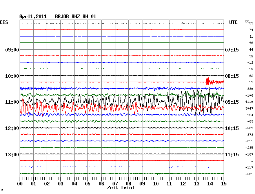Click the date label Apr11,2011
The height and width of the screenshot is (194, 255).
[x=33, y=16]
